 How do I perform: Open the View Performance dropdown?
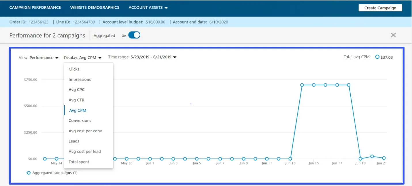pos(39,57)
